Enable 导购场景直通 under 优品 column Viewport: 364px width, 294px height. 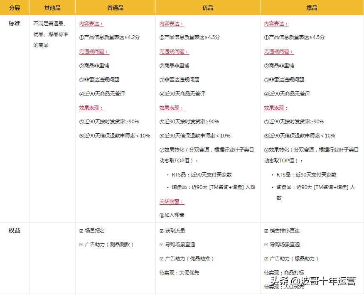pos(178,245)
